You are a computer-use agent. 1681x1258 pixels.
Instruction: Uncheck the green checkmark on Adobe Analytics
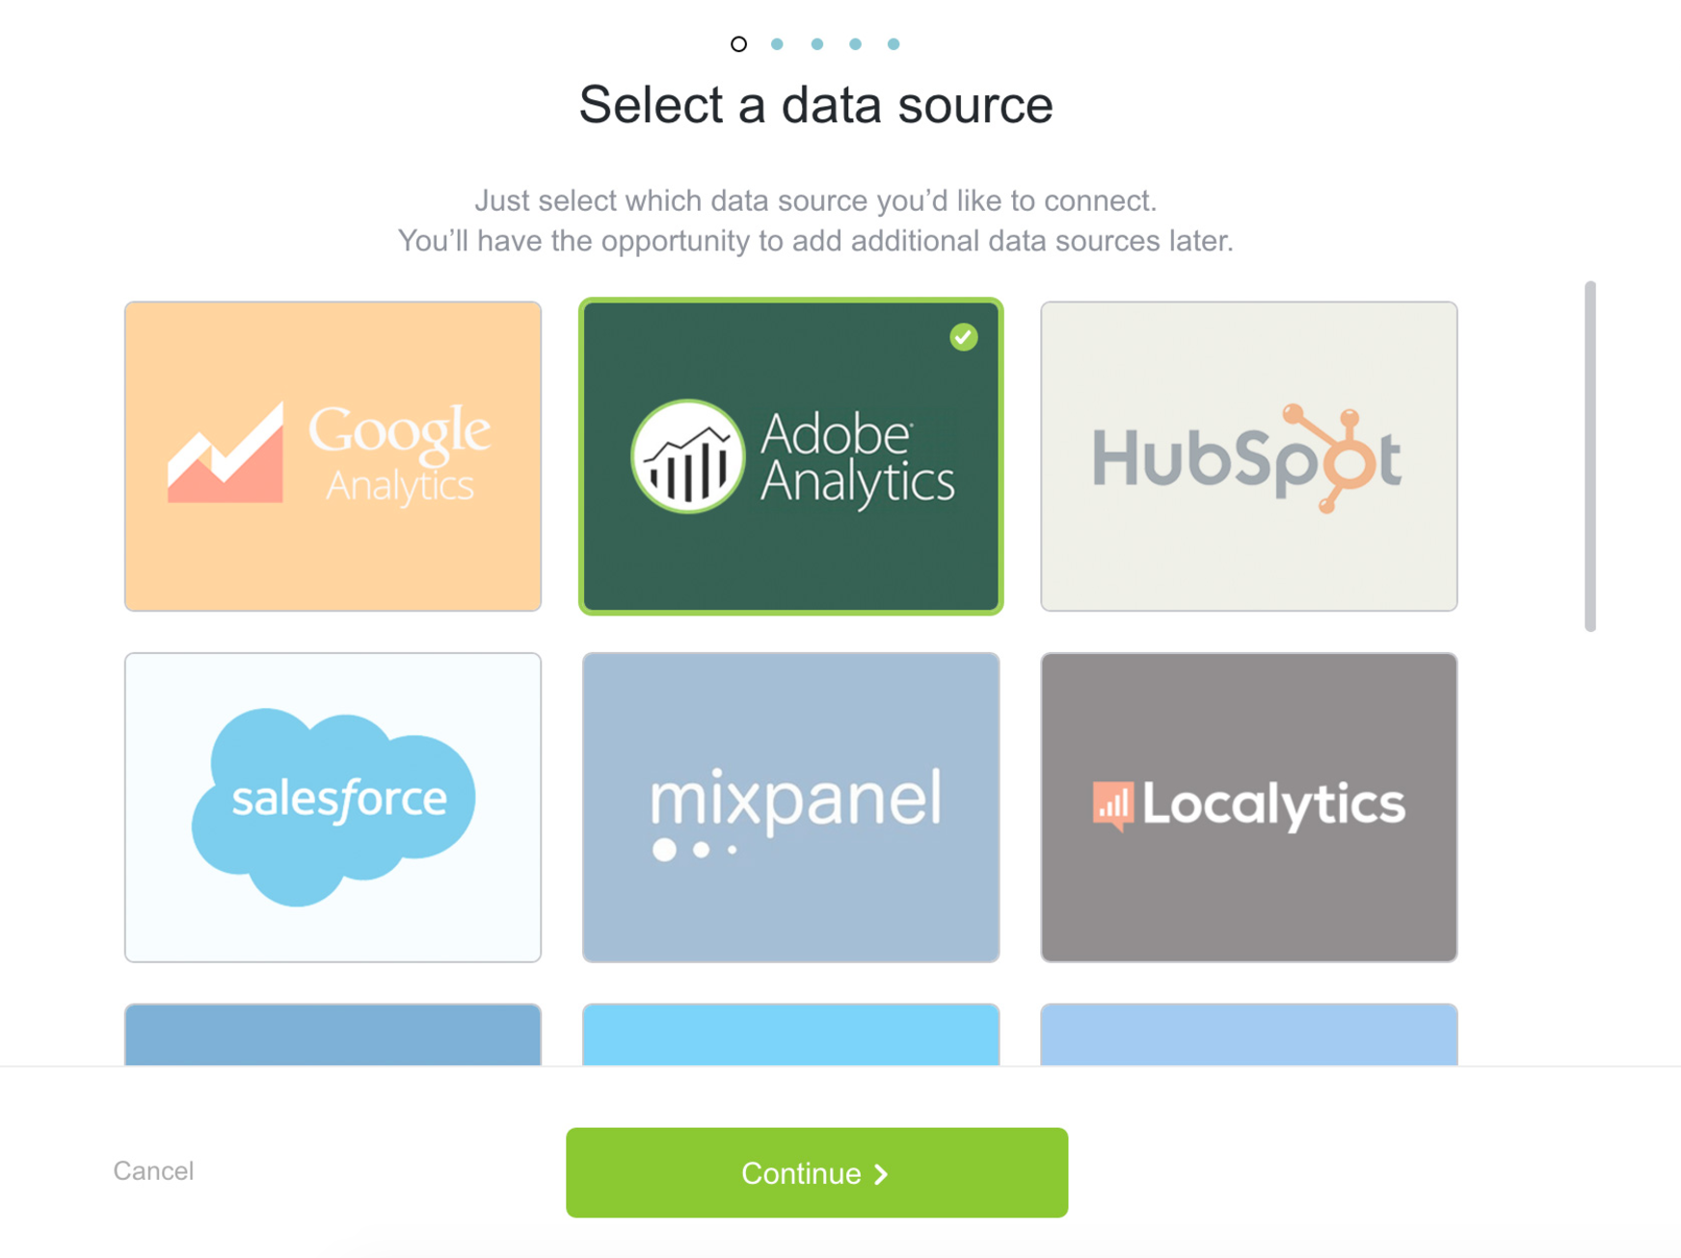(x=963, y=337)
